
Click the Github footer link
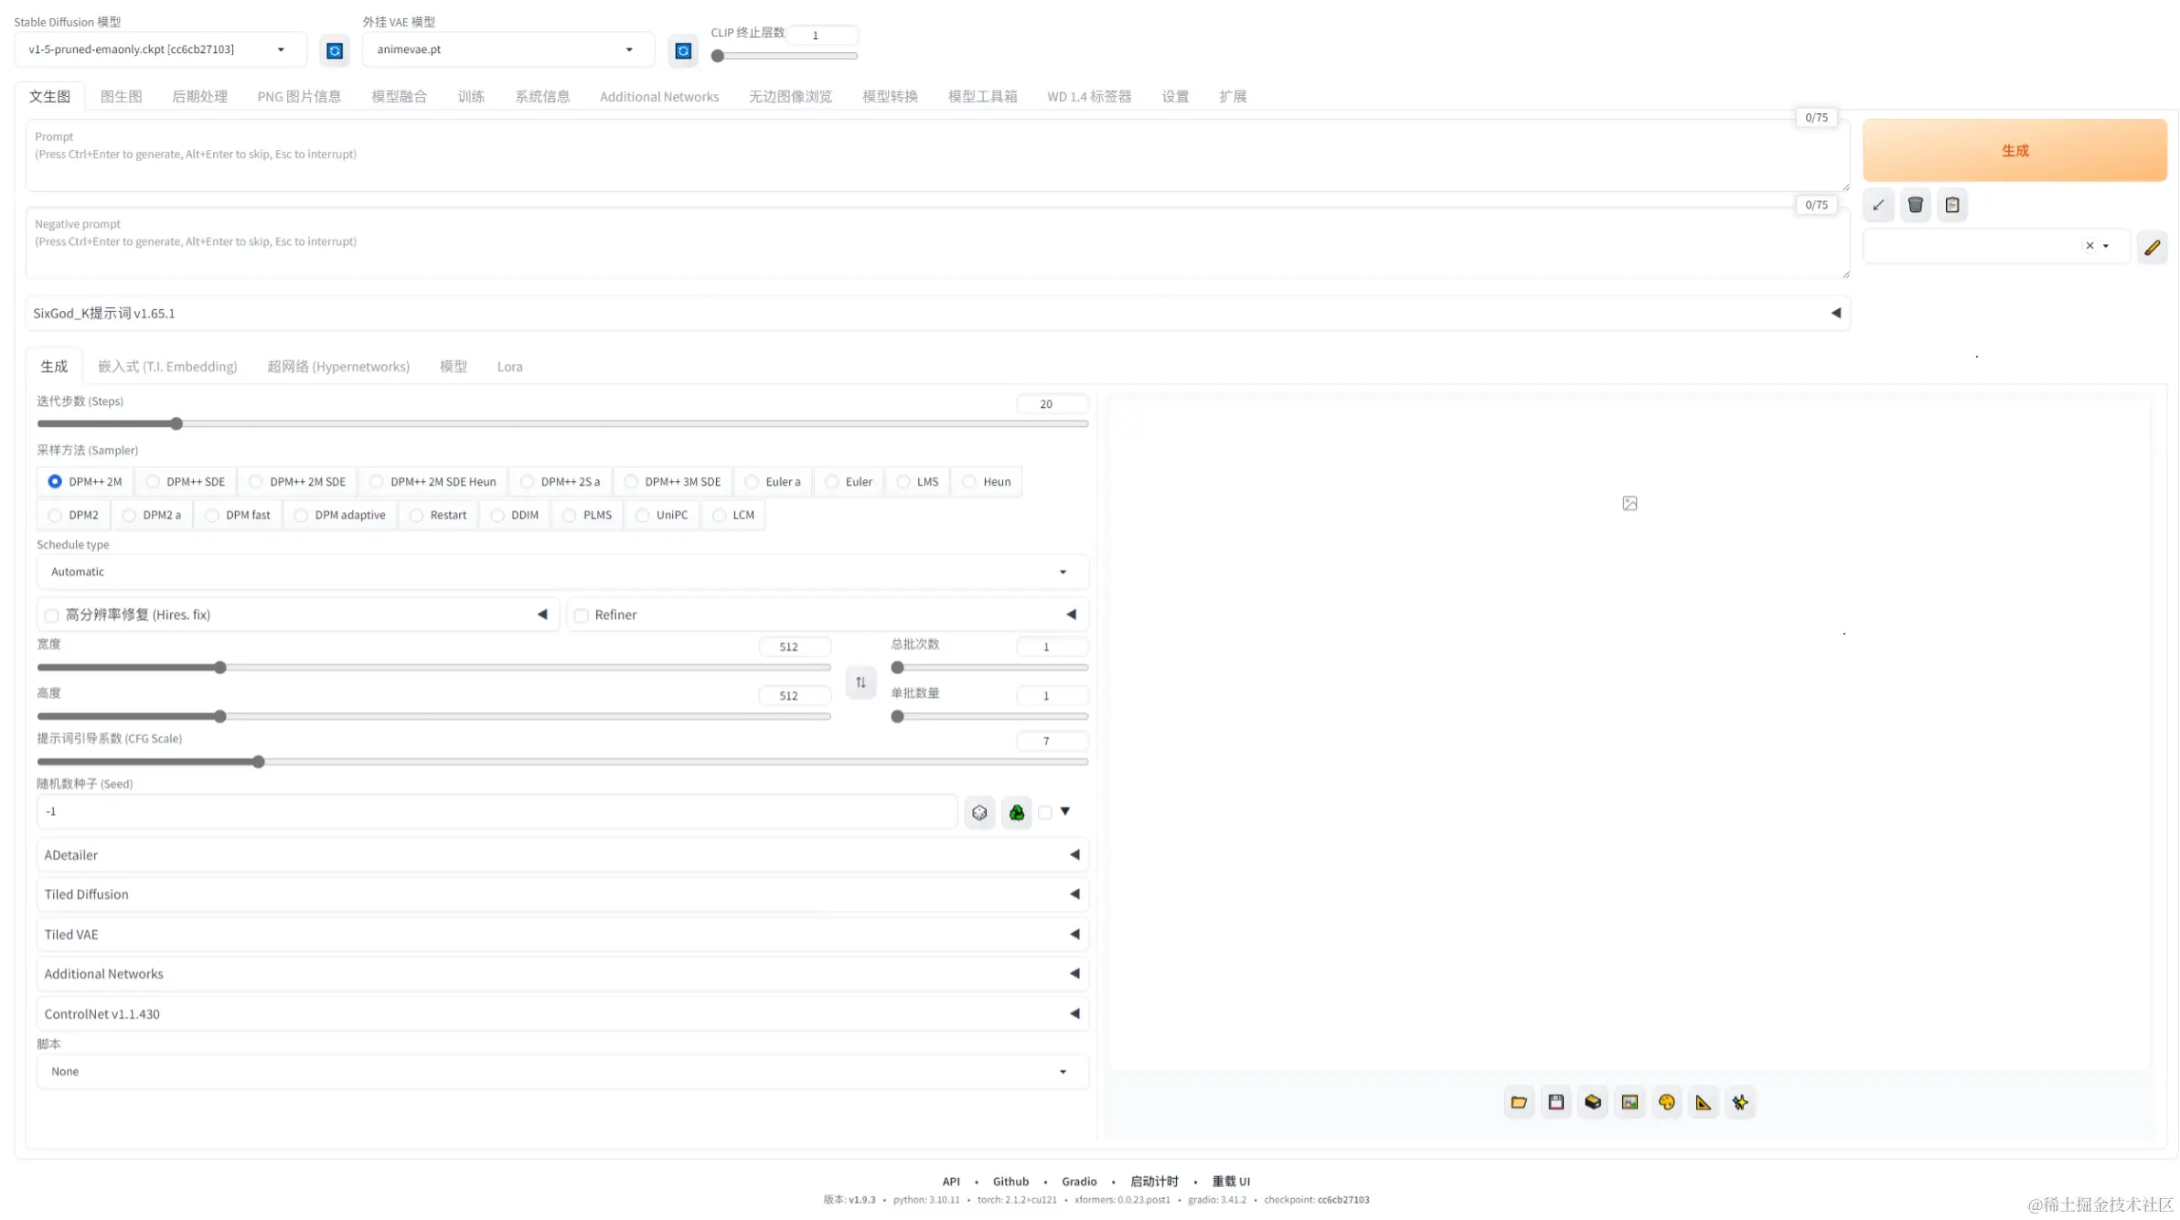tap(1010, 1181)
